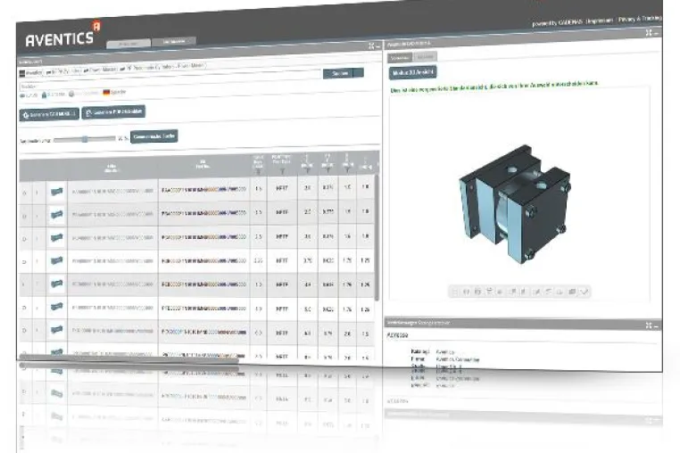The height and width of the screenshot is (453, 680).
Task: Click the AVENTICS logo
Action: click(62, 34)
